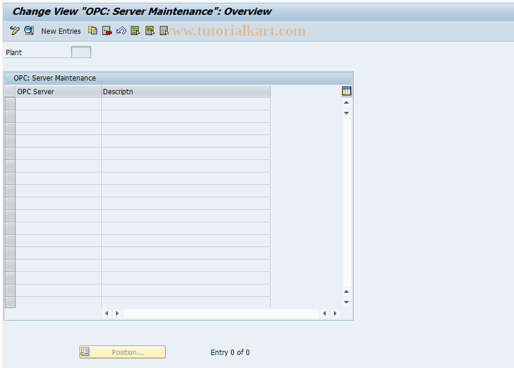514x368 pixels.
Task: Click the OPC Server column header
Action: tap(59, 91)
